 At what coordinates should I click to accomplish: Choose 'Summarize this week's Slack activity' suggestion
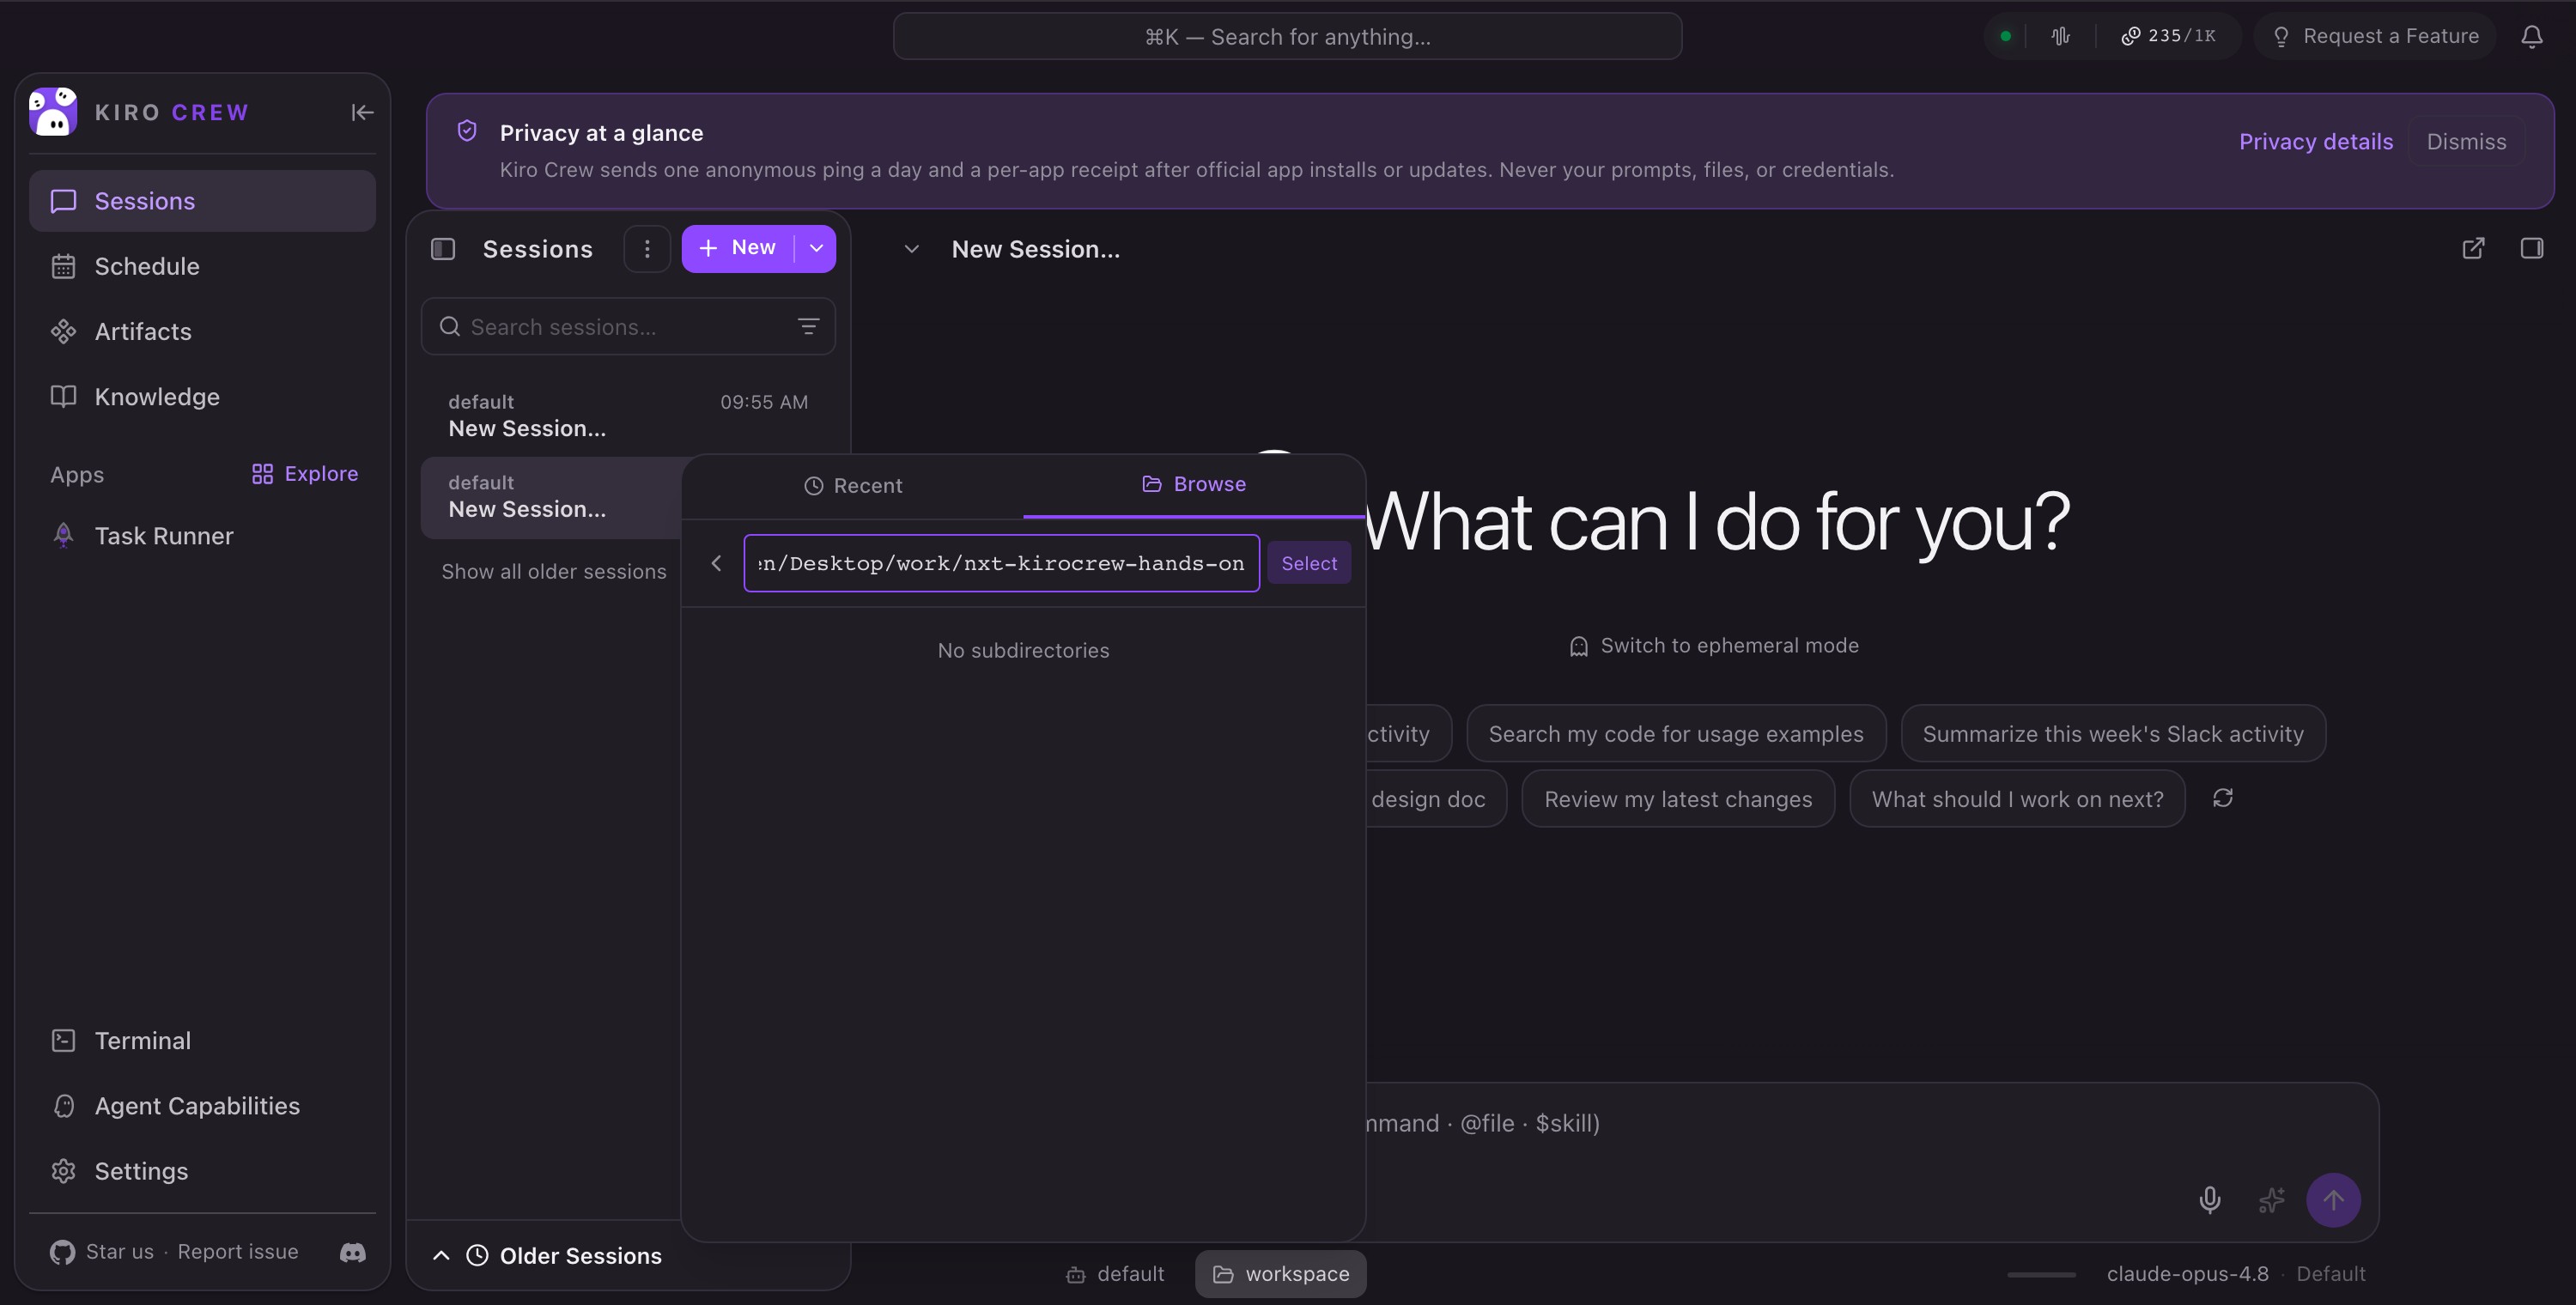(2113, 734)
